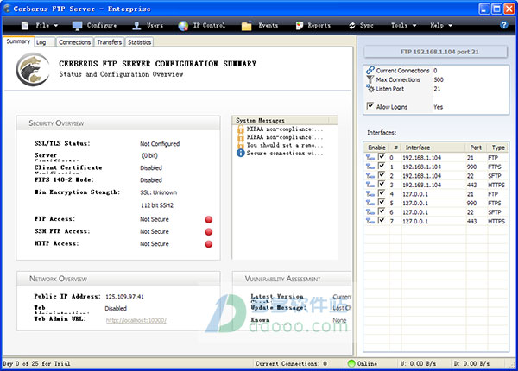518x371 pixels.
Task: Click the blue info icon in messages
Action: [x=241, y=154]
